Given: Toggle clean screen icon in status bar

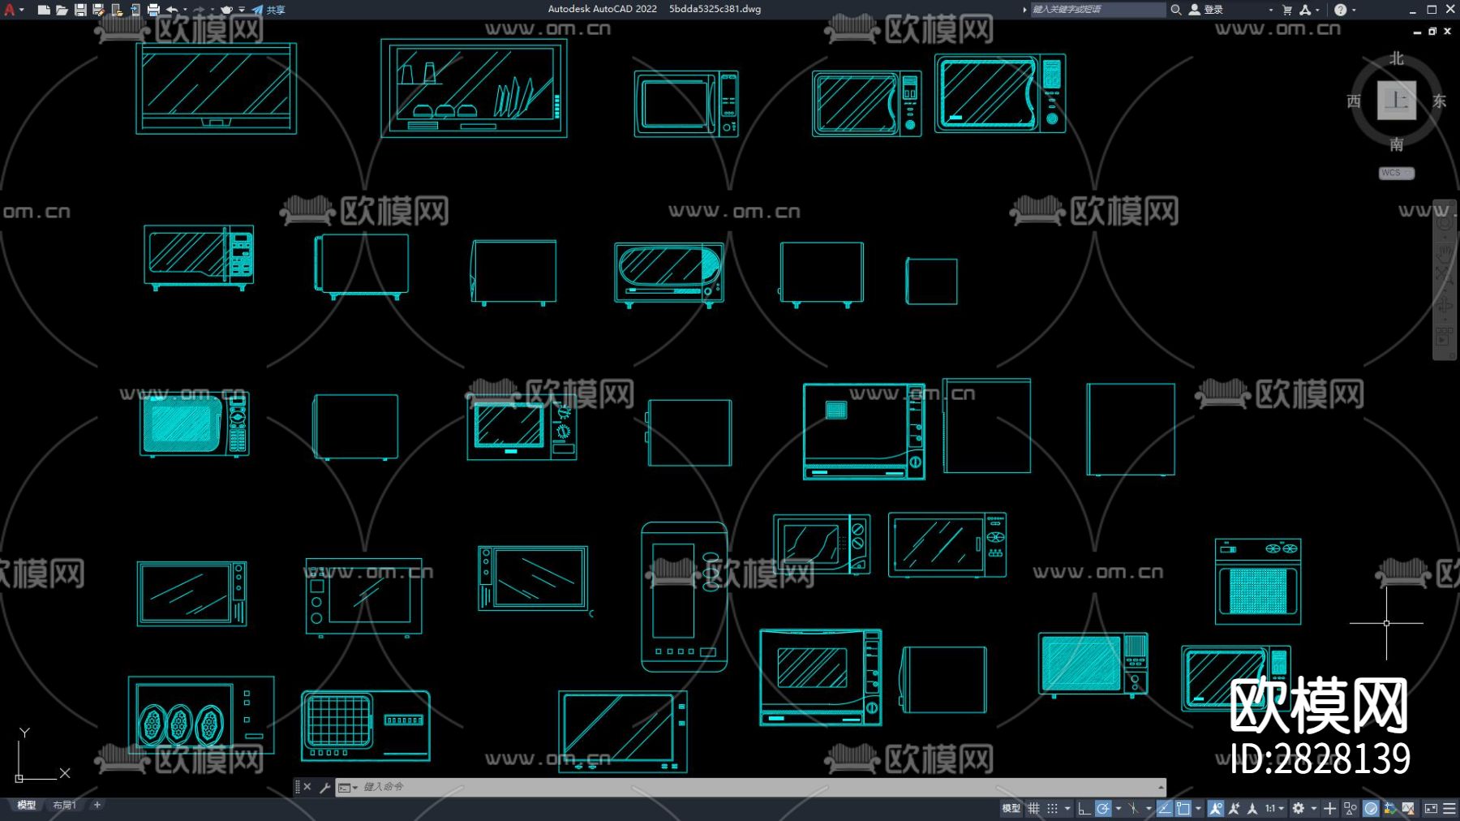Looking at the screenshot, I should pos(1431,809).
